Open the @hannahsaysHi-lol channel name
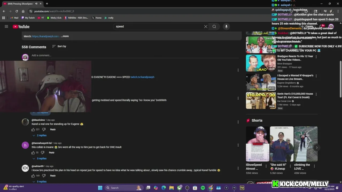This screenshot has height=192, width=342. click(x=41, y=143)
